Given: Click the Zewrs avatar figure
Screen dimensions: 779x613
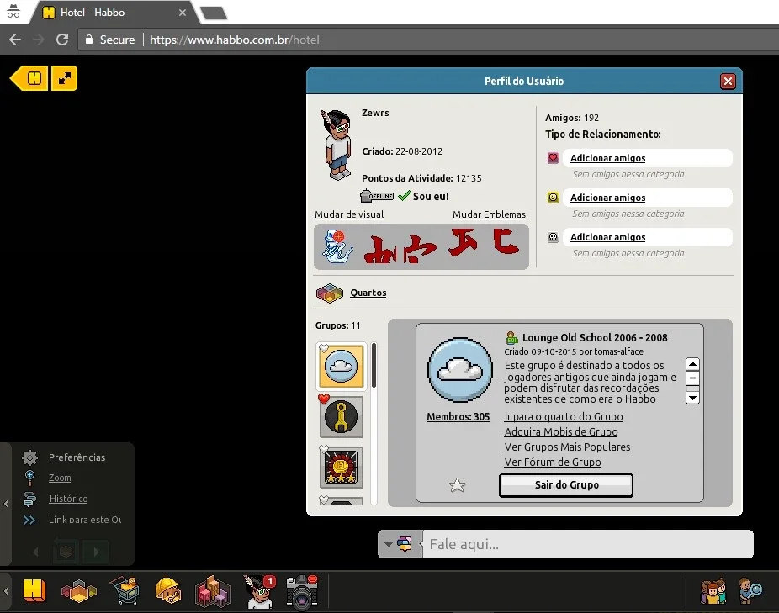Looking at the screenshot, I should pos(337,145).
